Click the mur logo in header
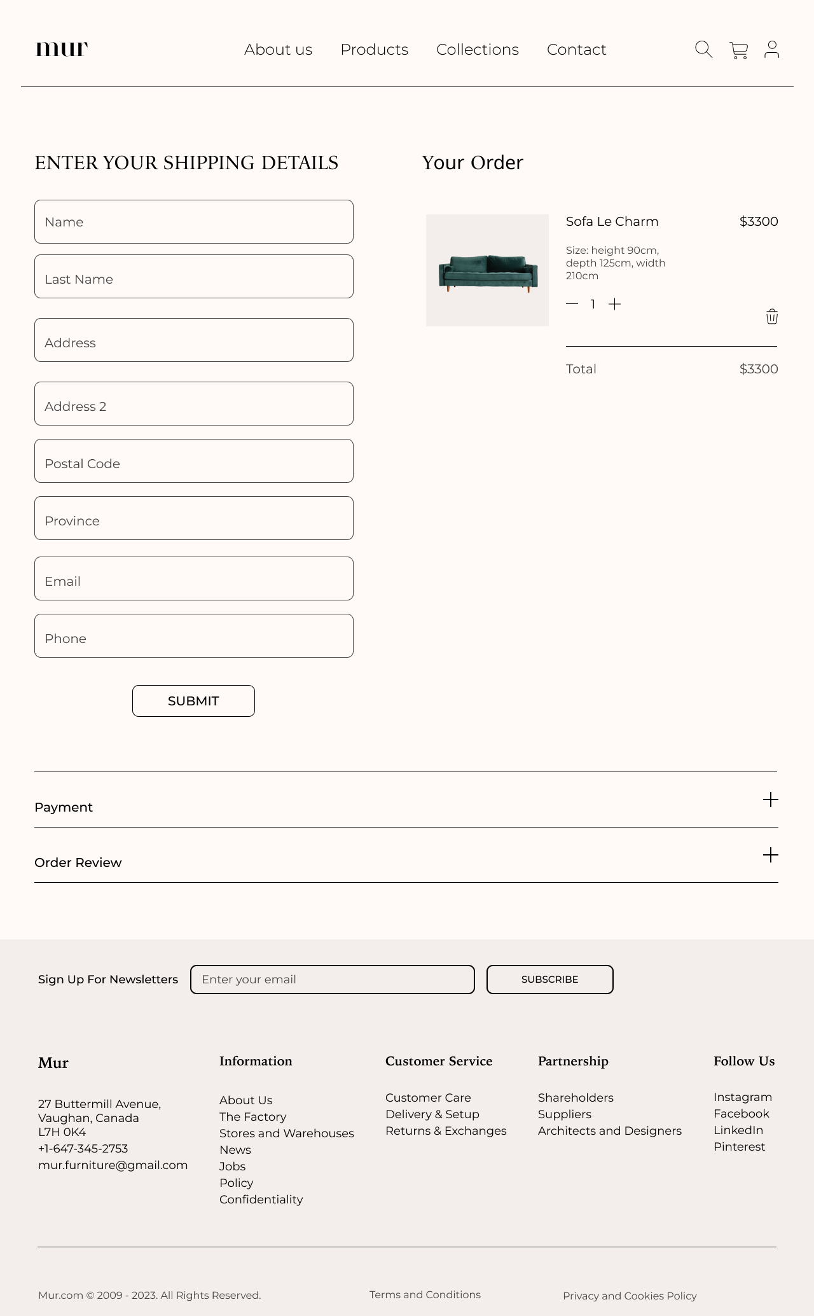The image size is (814, 1316). (62, 50)
